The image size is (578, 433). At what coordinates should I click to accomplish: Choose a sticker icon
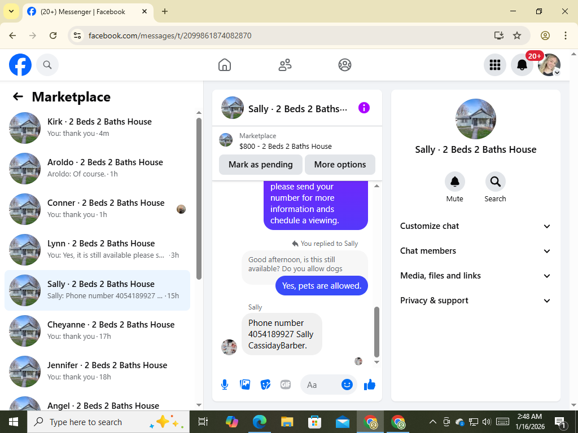pos(265,385)
